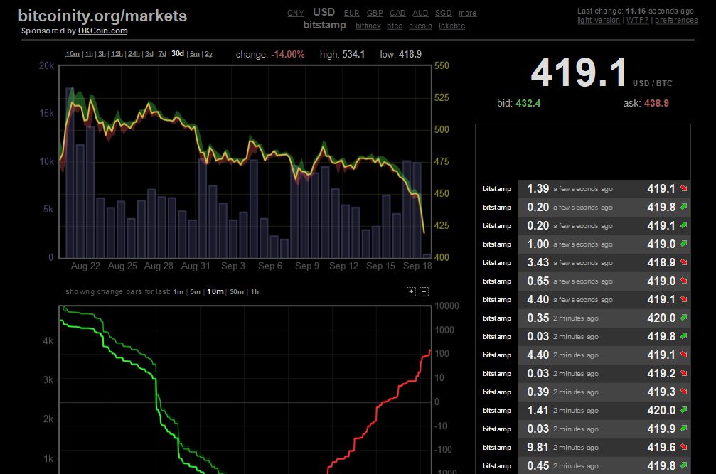Viewport: 716px width, 474px height.
Task: Switch currency to CAD
Action: 397,14
